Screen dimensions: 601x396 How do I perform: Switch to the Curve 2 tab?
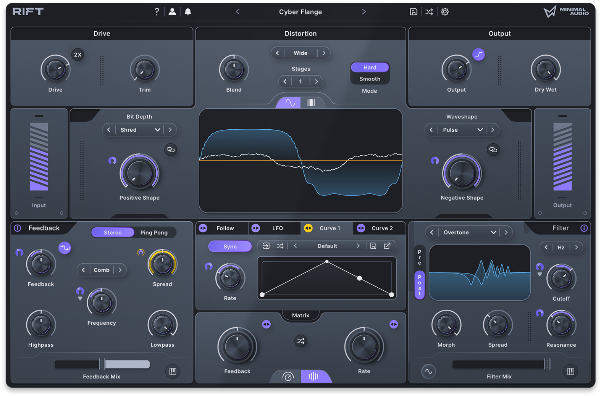coord(380,228)
